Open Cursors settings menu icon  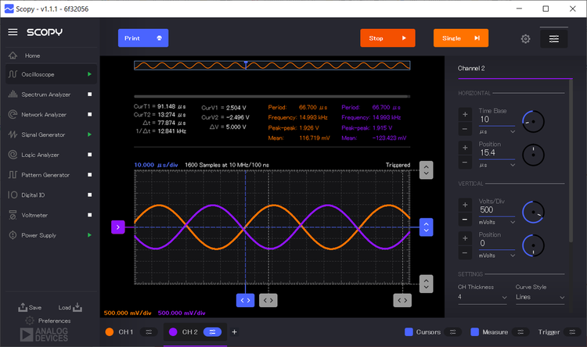click(452, 332)
